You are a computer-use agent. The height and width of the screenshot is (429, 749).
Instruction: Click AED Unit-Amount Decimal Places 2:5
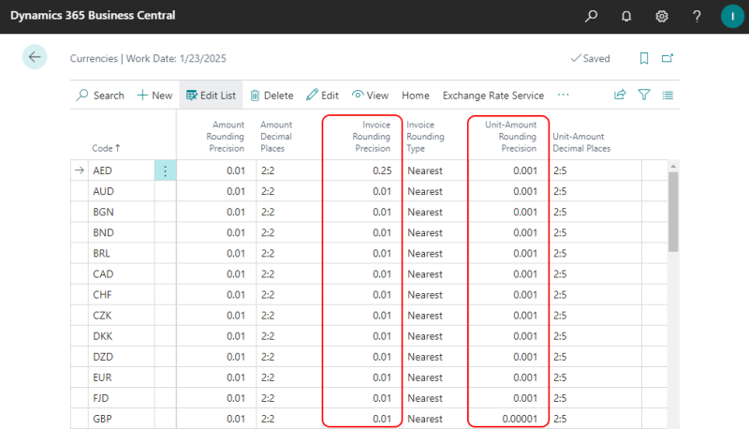click(560, 170)
